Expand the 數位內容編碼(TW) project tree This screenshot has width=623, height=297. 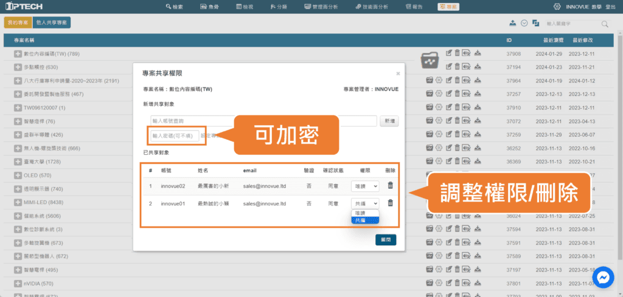click(18, 54)
